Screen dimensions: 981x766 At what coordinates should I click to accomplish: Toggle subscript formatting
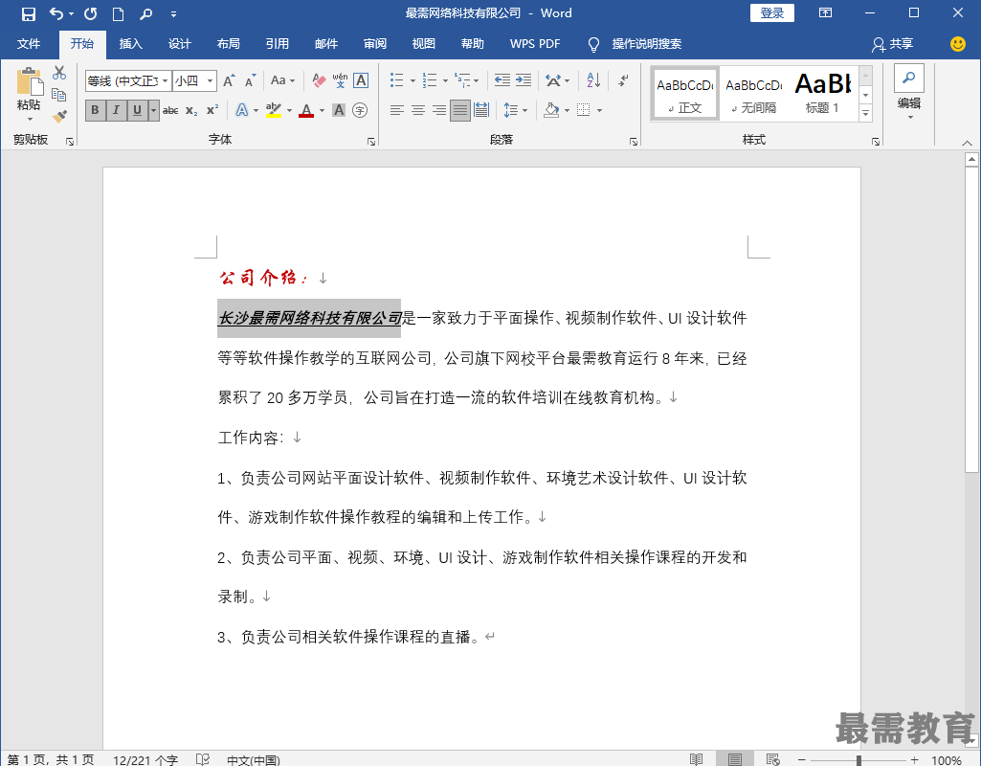(x=191, y=111)
